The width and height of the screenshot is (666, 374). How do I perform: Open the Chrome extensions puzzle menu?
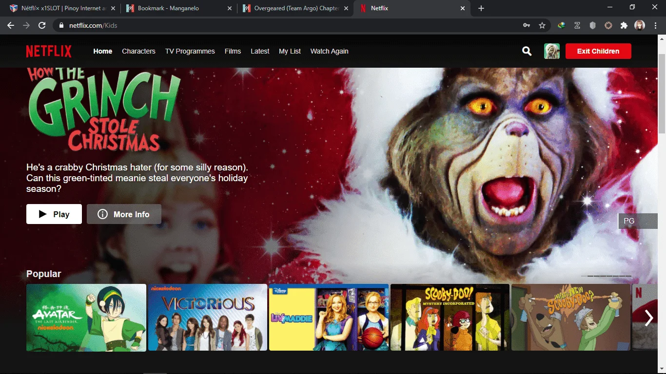point(624,25)
